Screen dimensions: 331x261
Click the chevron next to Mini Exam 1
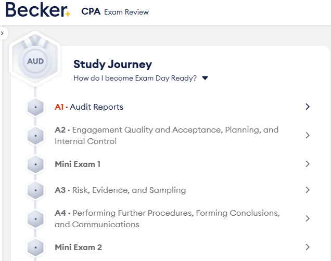pos(308,164)
